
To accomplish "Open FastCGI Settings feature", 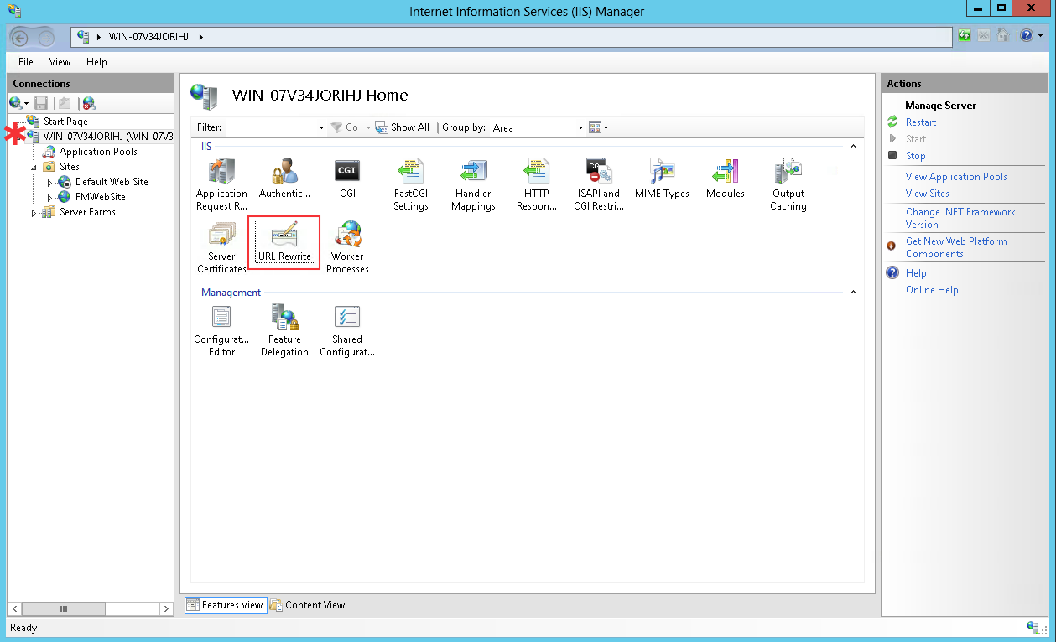I will (411, 184).
